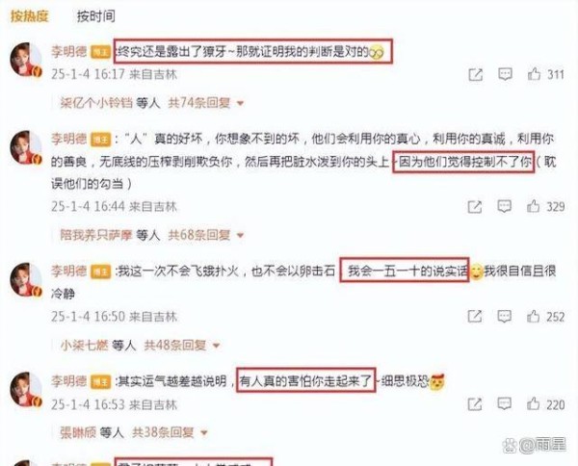Open user 陪我养只萨摩 profile link
This screenshot has width=578, height=466.
pos(96,235)
